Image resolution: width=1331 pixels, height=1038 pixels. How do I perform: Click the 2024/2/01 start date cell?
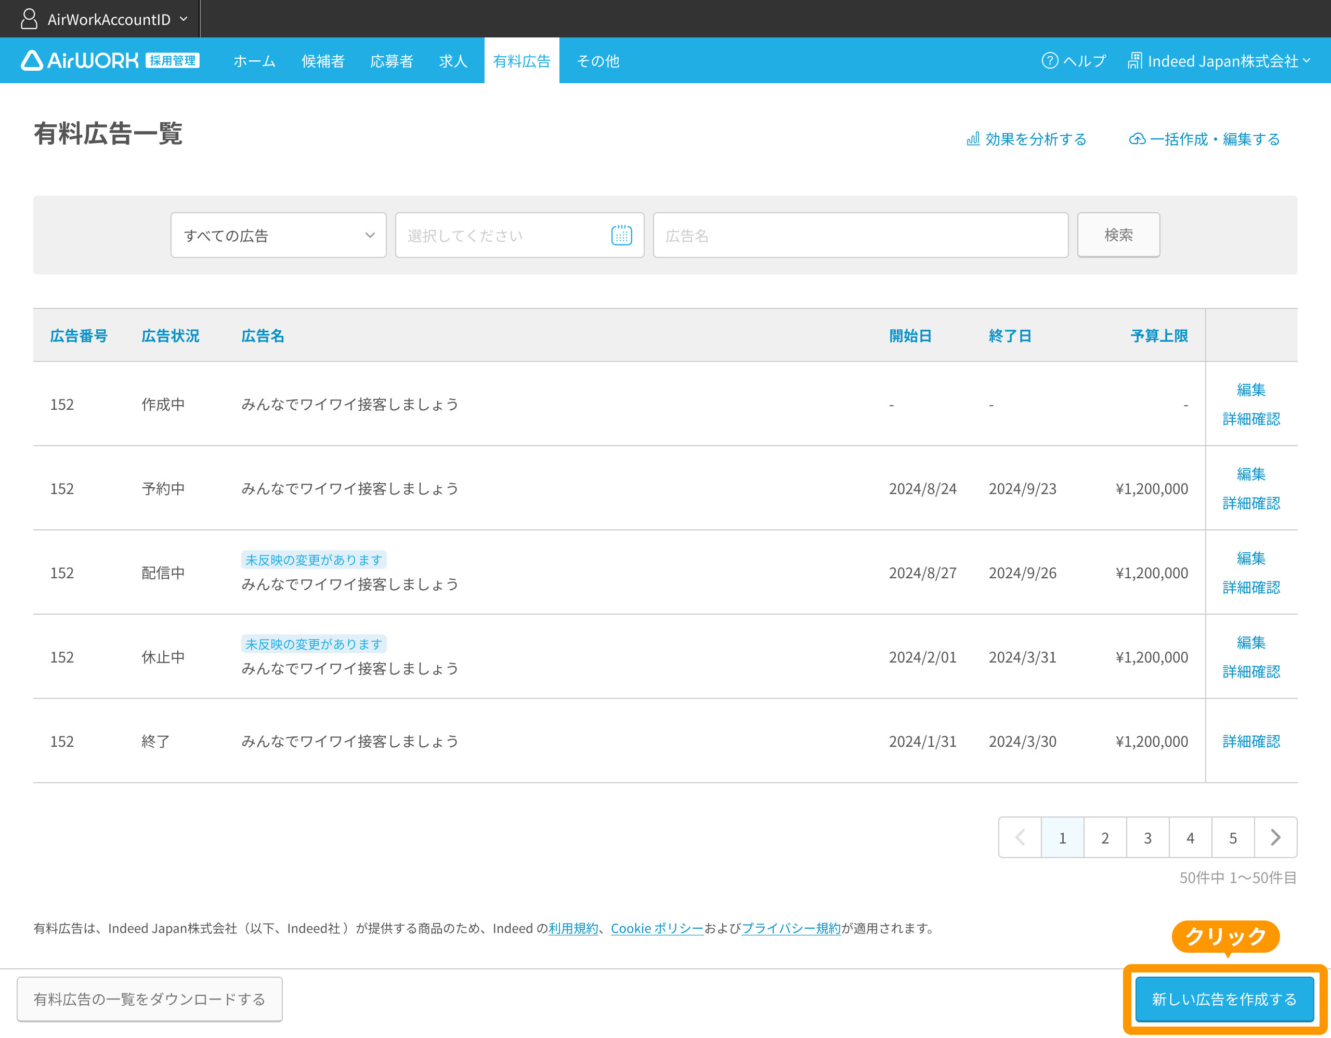tap(923, 656)
